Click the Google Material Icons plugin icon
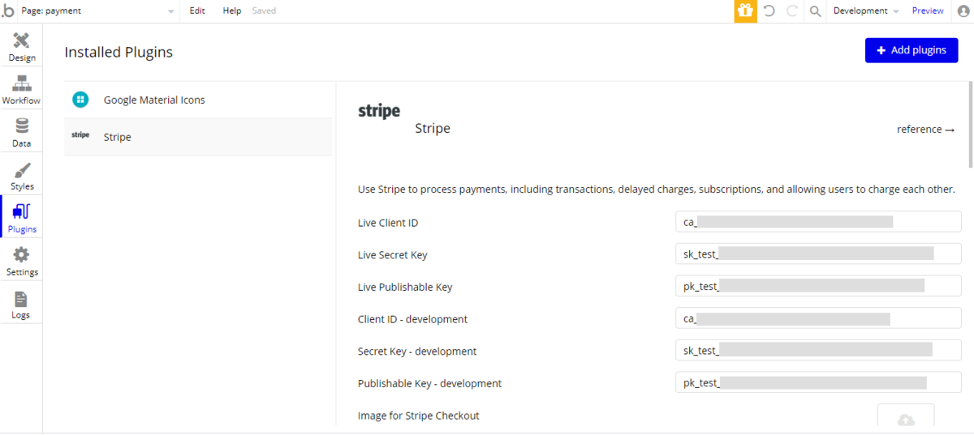This screenshot has width=974, height=435. 80,100
